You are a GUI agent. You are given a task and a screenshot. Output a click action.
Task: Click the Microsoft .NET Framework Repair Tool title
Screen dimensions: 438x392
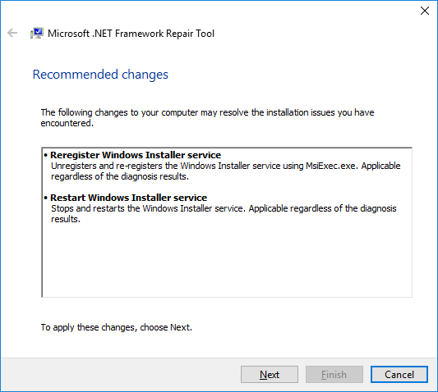tap(131, 34)
